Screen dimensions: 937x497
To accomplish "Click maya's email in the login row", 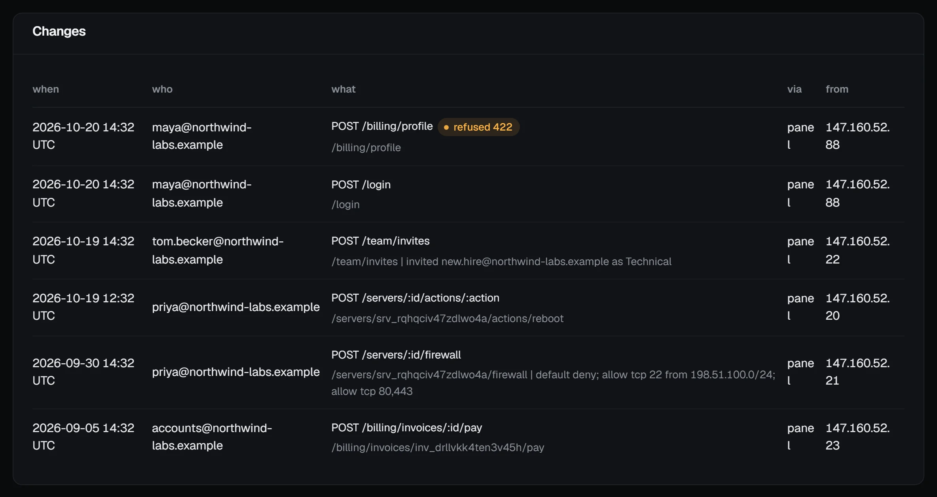I will click(x=202, y=193).
